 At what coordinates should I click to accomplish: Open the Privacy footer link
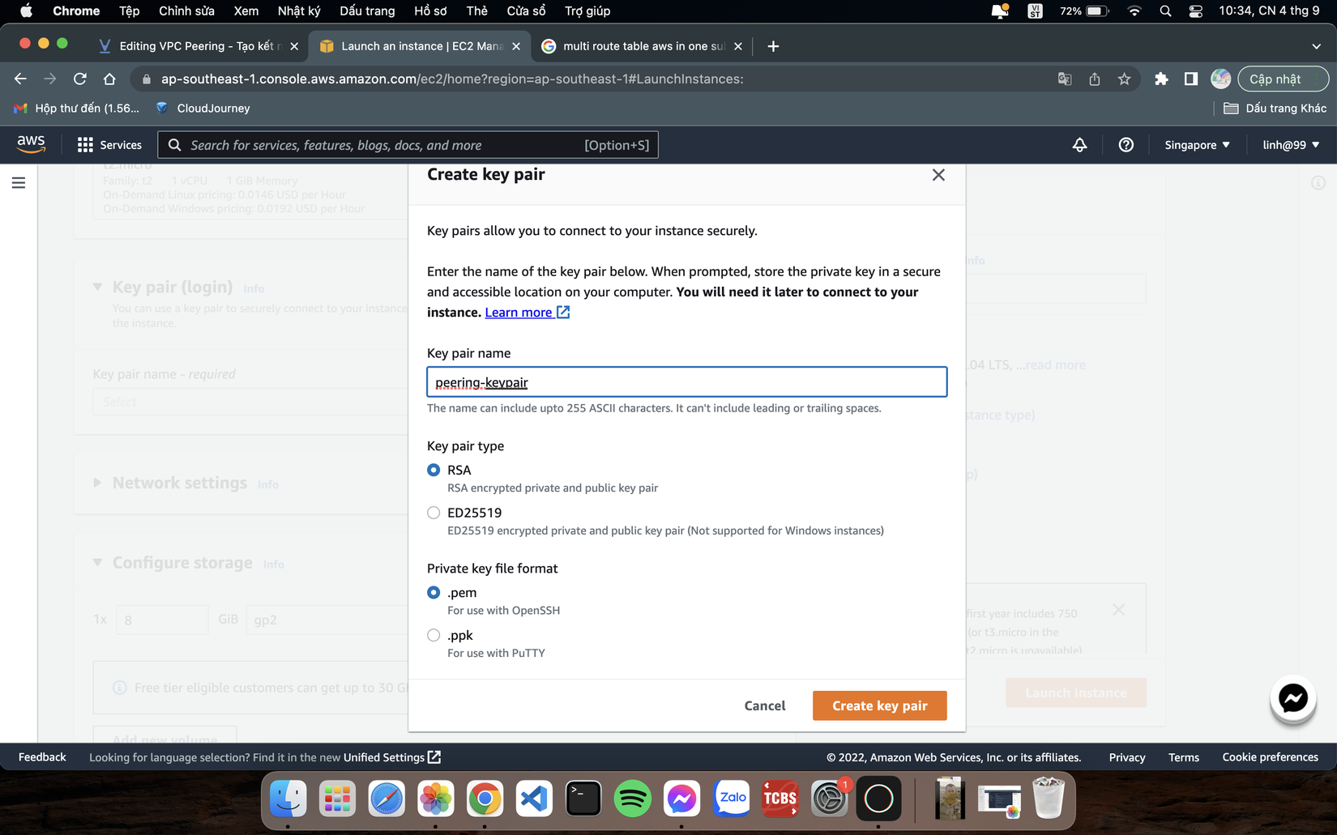click(x=1127, y=757)
